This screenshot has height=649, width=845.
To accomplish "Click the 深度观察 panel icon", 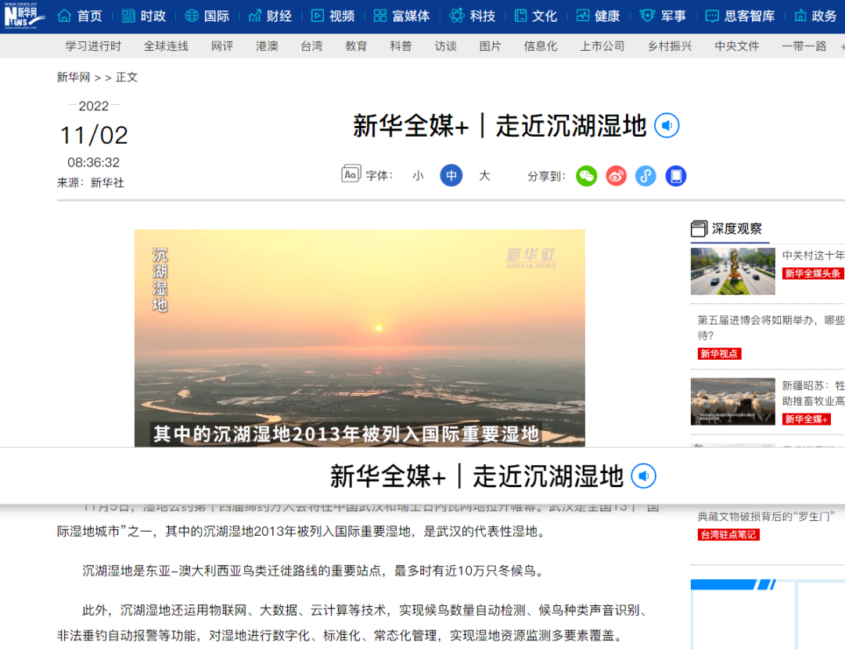I will coord(699,229).
